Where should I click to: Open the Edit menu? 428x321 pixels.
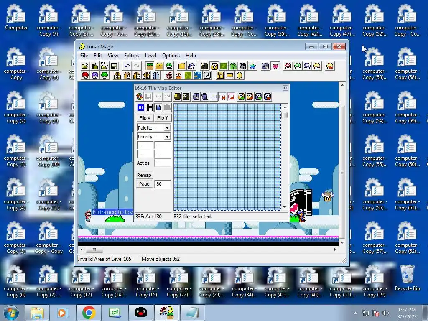coord(98,56)
